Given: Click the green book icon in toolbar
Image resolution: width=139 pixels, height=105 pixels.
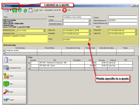Looking at the screenshot, I should pos(20,10).
